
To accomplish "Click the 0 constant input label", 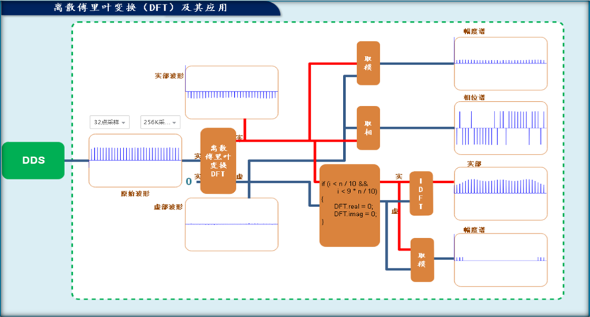I will pyautogui.click(x=188, y=181).
